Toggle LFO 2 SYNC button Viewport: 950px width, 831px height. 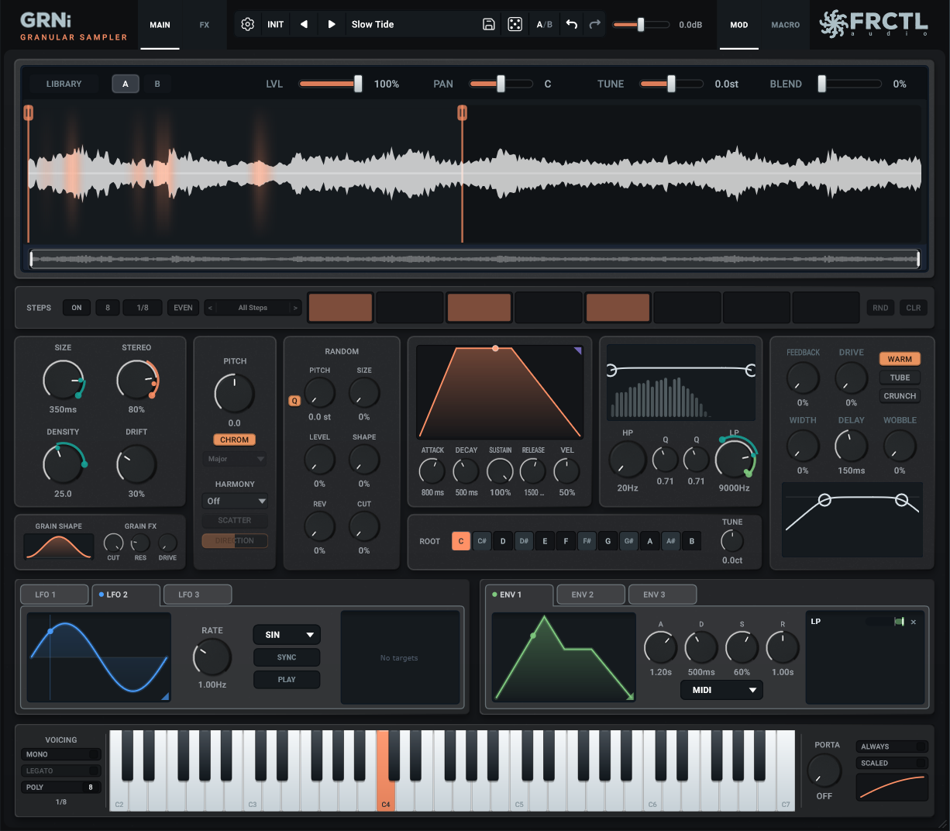point(287,657)
